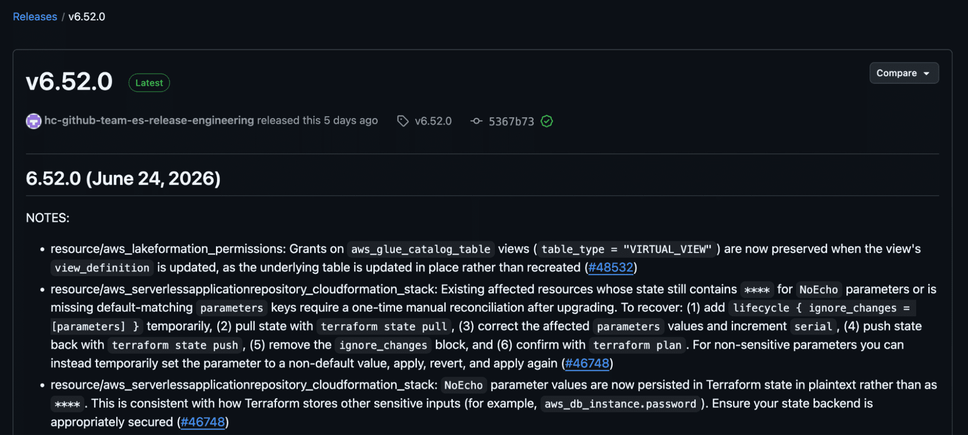This screenshot has height=435, width=968.
Task: Click the terraform state pull code snippet
Action: point(384,326)
